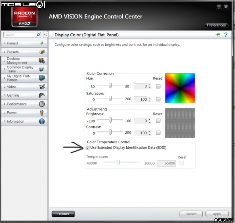Screen dimensions: 235x223
Task: Click the Contrast value field showing 100
Action: tap(141, 133)
